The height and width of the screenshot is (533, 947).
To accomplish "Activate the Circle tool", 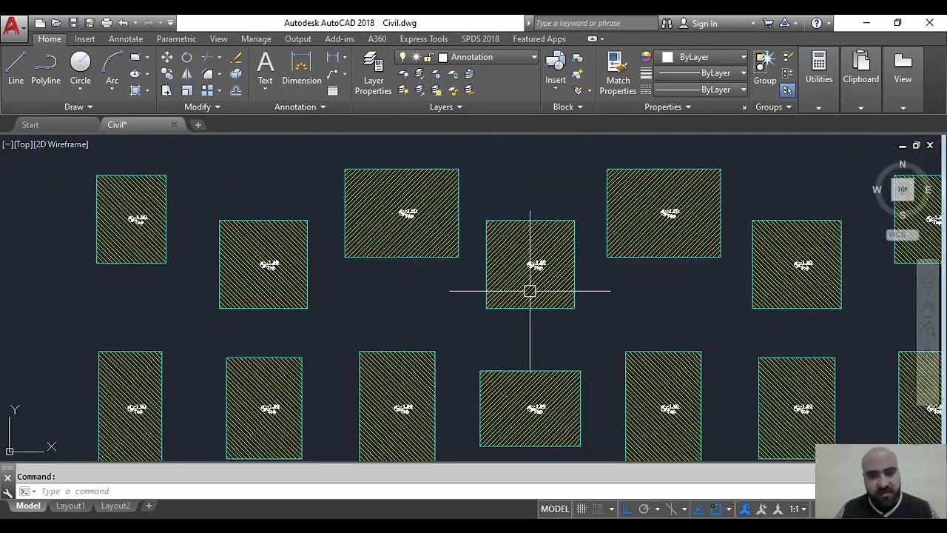I will [81, 68].
